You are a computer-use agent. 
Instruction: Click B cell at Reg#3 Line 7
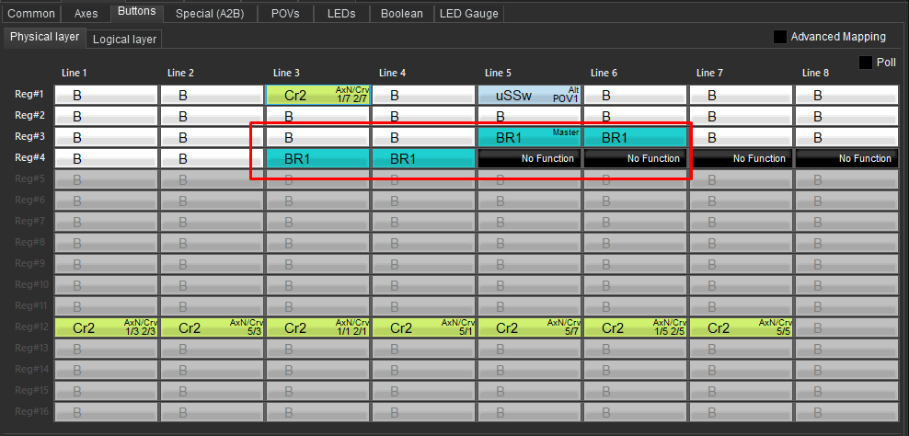[x=742, y=137]
